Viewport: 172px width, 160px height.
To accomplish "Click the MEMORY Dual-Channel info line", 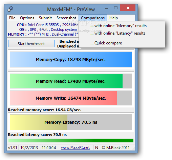I will [x=43, y=34].
